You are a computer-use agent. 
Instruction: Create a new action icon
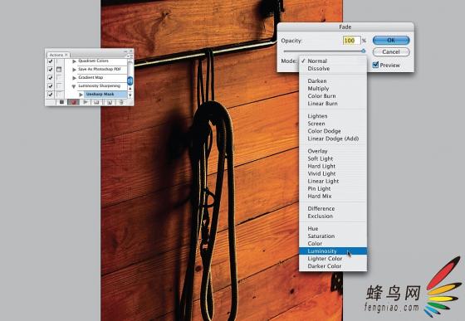coord(110,102)
